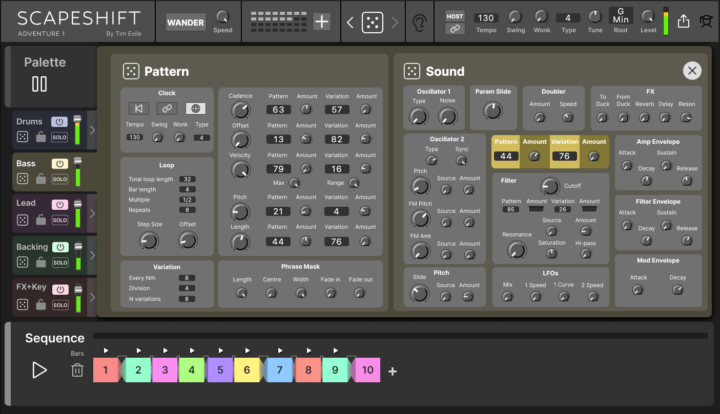This screenshot has width=720, height=414.
Task: Click the share export icon
Action: (x=683, y=21)
